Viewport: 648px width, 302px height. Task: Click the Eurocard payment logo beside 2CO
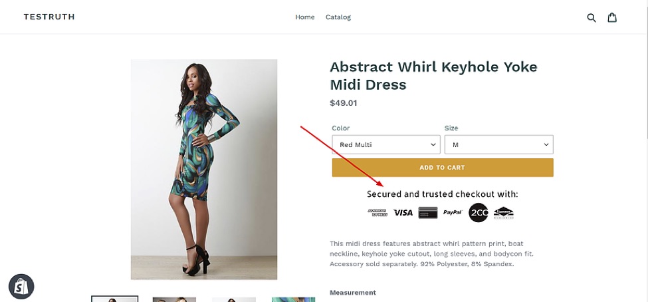[x=504, y=213]
